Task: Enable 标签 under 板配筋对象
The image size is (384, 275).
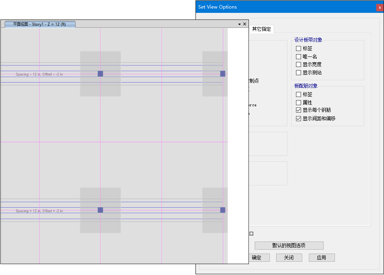Action: [x=299, y=95]
